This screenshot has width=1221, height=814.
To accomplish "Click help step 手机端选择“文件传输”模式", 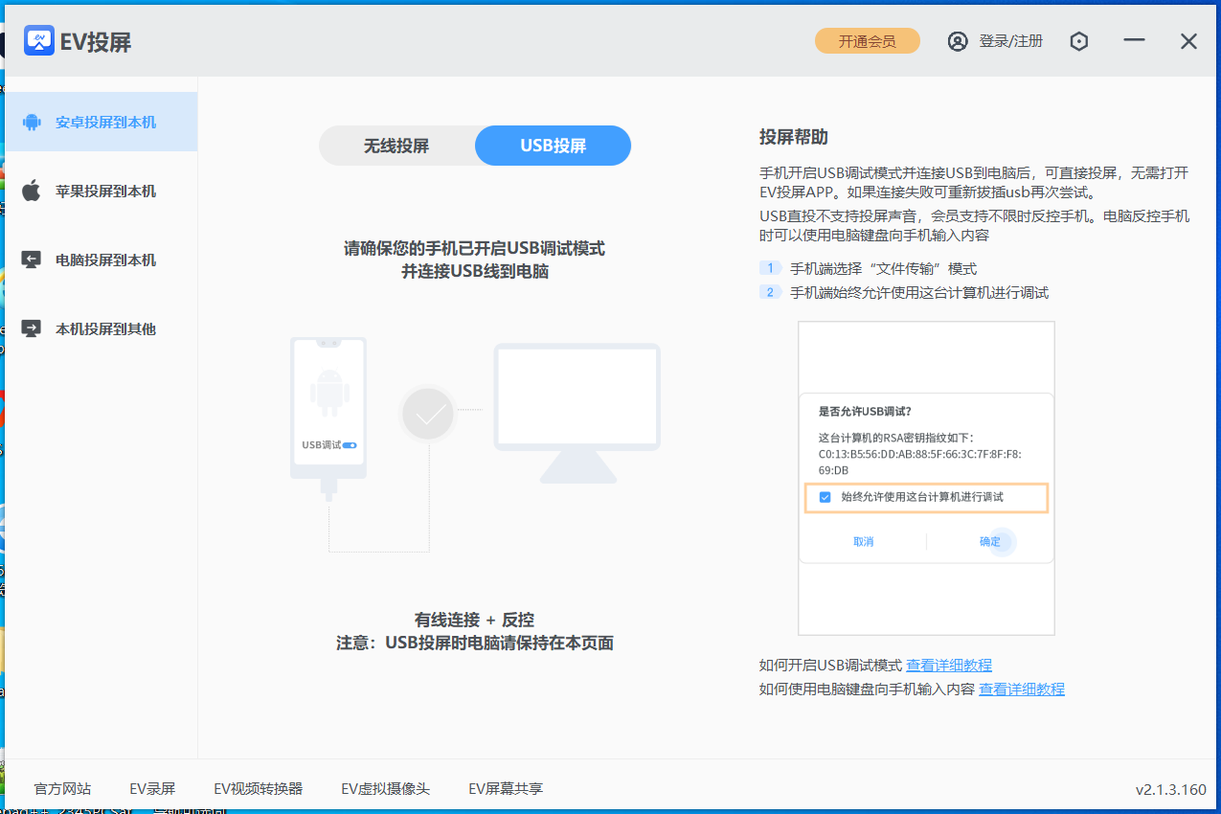I will pos(883,269).
